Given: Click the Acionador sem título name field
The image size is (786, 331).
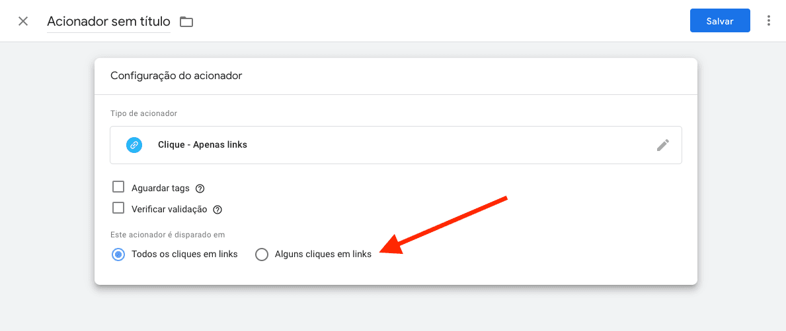Looking at the screenshot, I should coord(108,22).
